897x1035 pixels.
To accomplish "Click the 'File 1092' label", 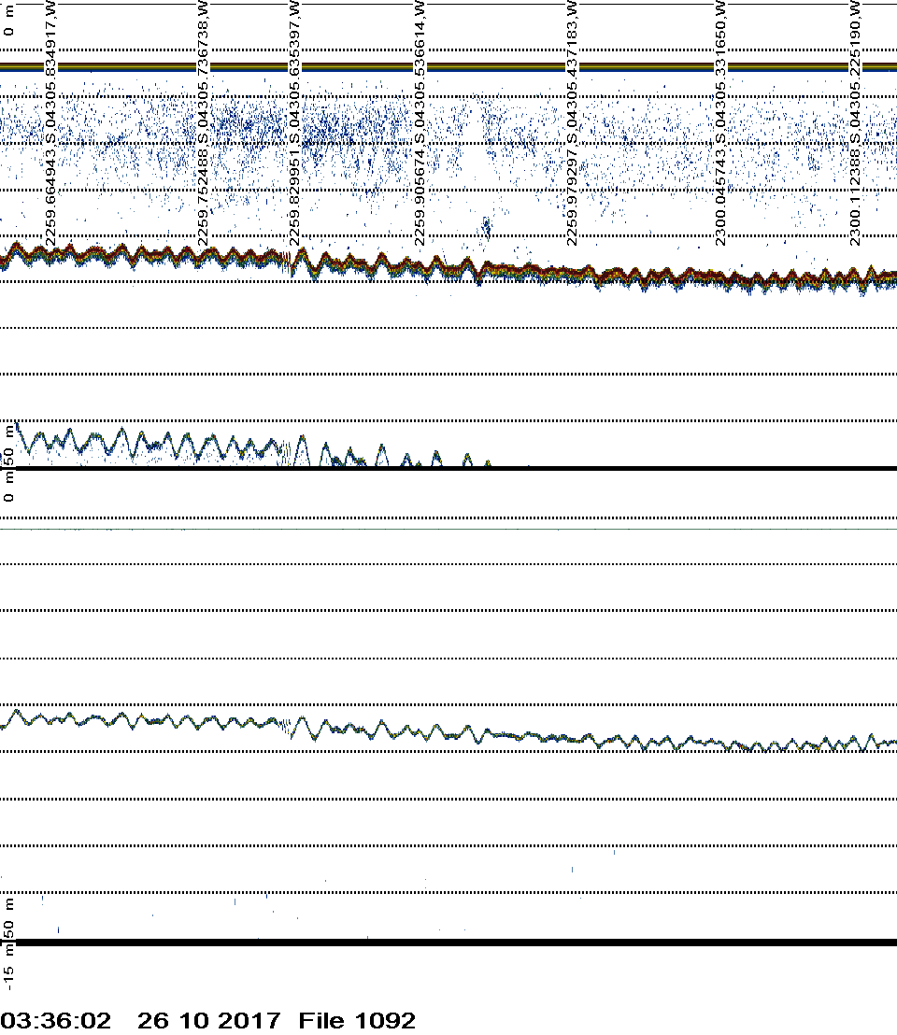I will pos(357,1020).
